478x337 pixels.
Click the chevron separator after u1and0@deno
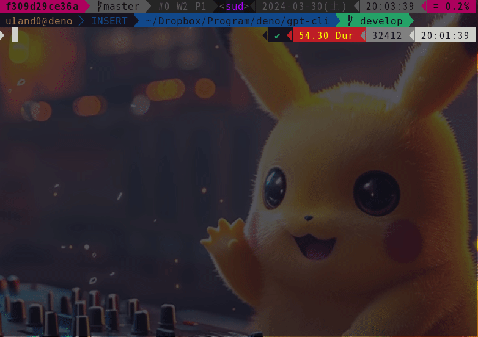pos(81,21)
